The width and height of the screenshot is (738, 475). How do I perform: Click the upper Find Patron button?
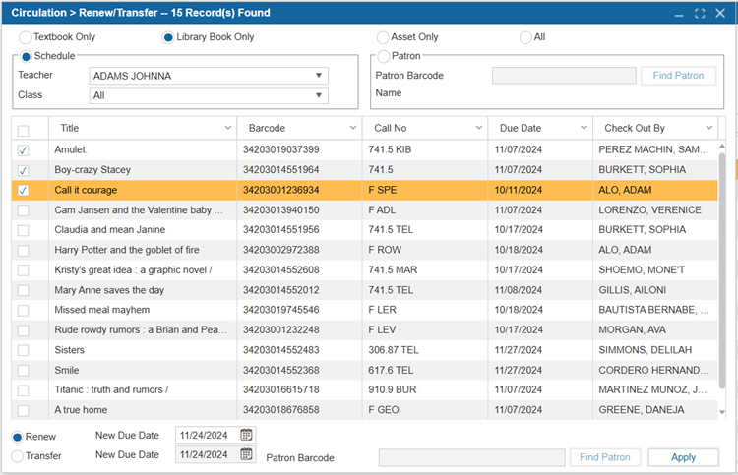[678, 76]
